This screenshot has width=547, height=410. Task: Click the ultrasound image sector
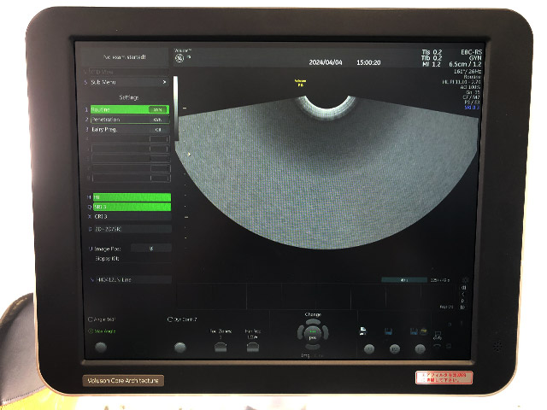326,173
